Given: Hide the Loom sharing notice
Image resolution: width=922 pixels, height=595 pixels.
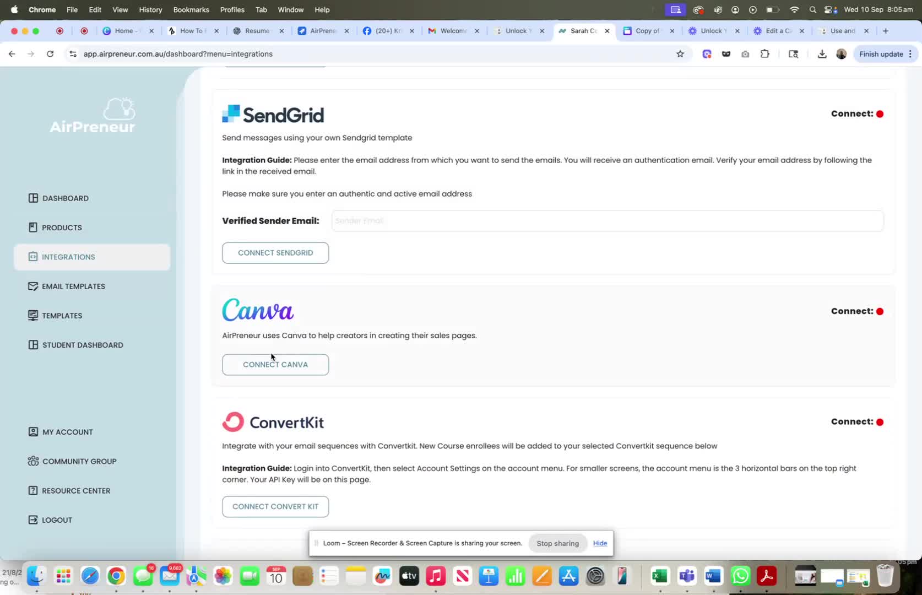Looking at the screenshot, I should (600, 543).
